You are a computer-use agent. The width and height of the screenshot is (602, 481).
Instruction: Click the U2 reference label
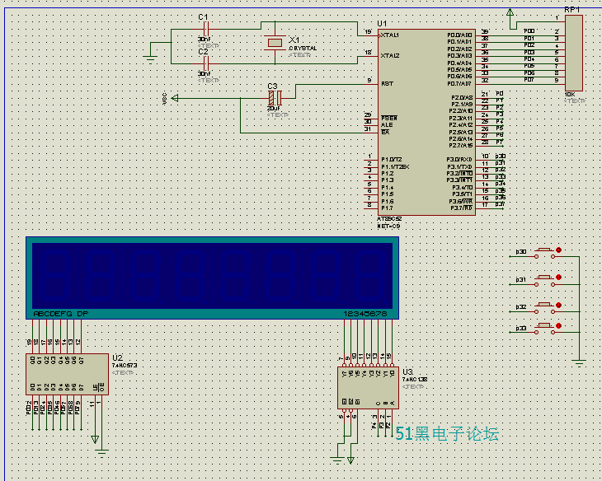(x=117, y=358)
